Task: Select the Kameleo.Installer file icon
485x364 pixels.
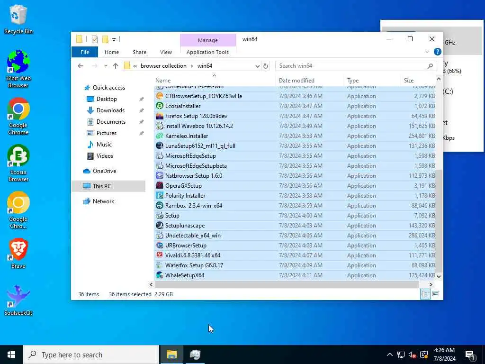Action: [159, 136]
